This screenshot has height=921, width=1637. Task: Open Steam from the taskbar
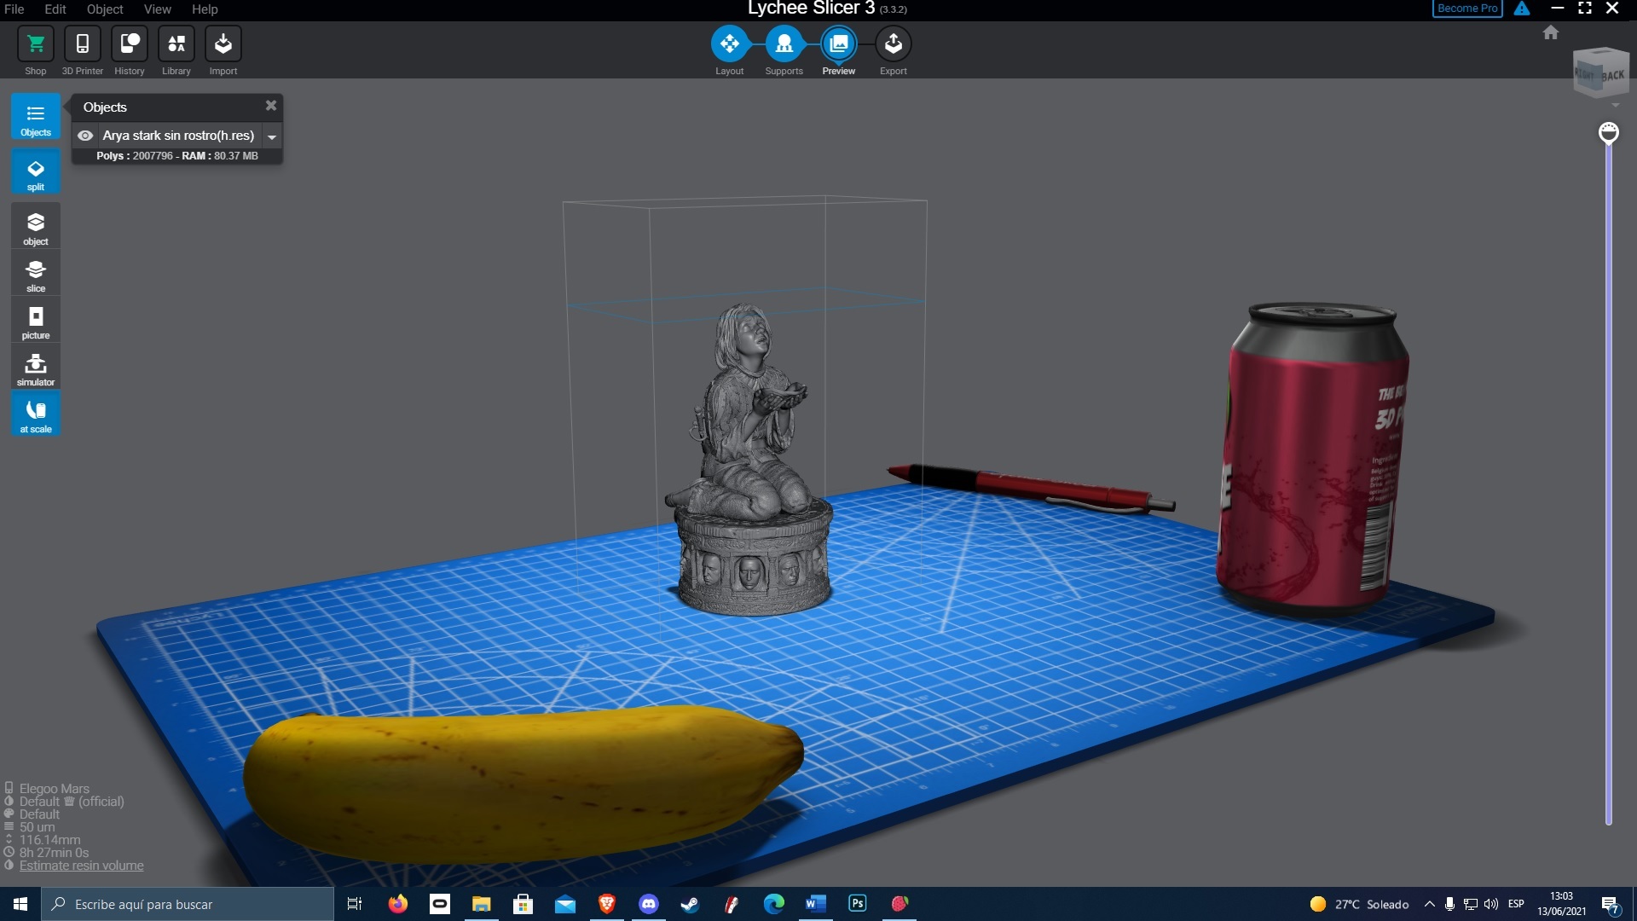(x=691, y=904)
